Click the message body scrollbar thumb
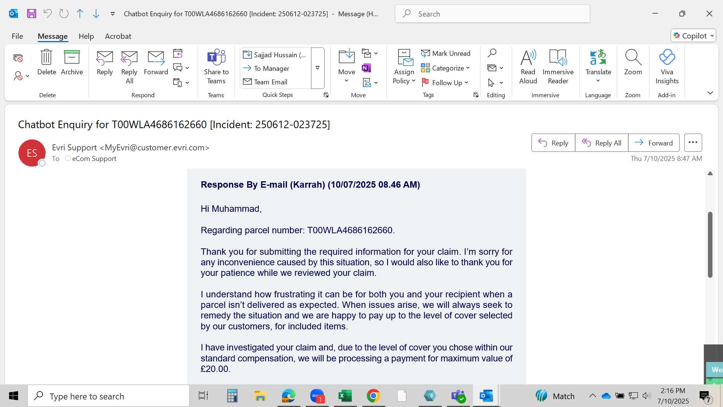Image resolution: width=723 pixels, height=407 pixels. coord(710,245)
